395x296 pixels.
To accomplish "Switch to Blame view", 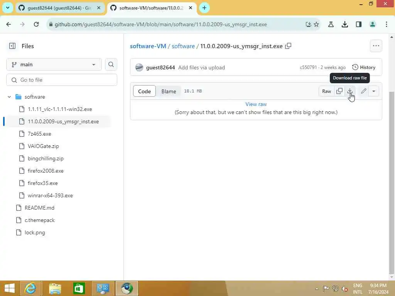I will tap(169, 91).
